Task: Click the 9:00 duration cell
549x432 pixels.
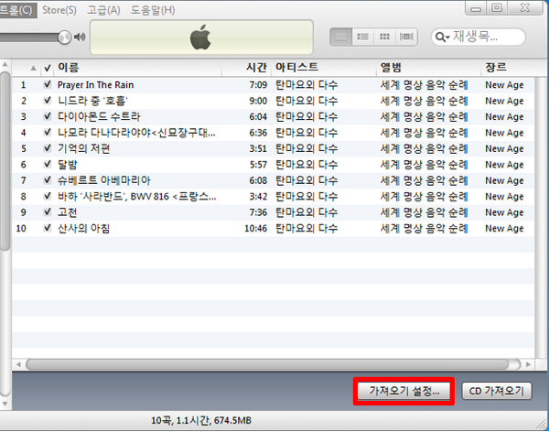Action: [258, 101]
